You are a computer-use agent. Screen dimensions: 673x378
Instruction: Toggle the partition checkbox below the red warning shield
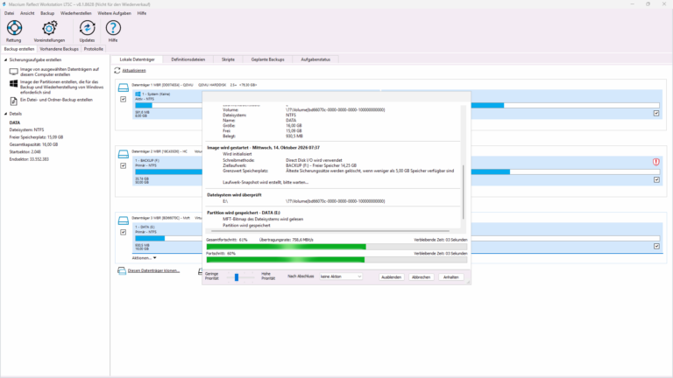click(x=656, y=179)
